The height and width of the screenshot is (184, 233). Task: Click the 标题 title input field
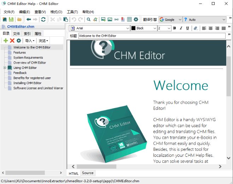pyautogui.click(x=152, y=36)
